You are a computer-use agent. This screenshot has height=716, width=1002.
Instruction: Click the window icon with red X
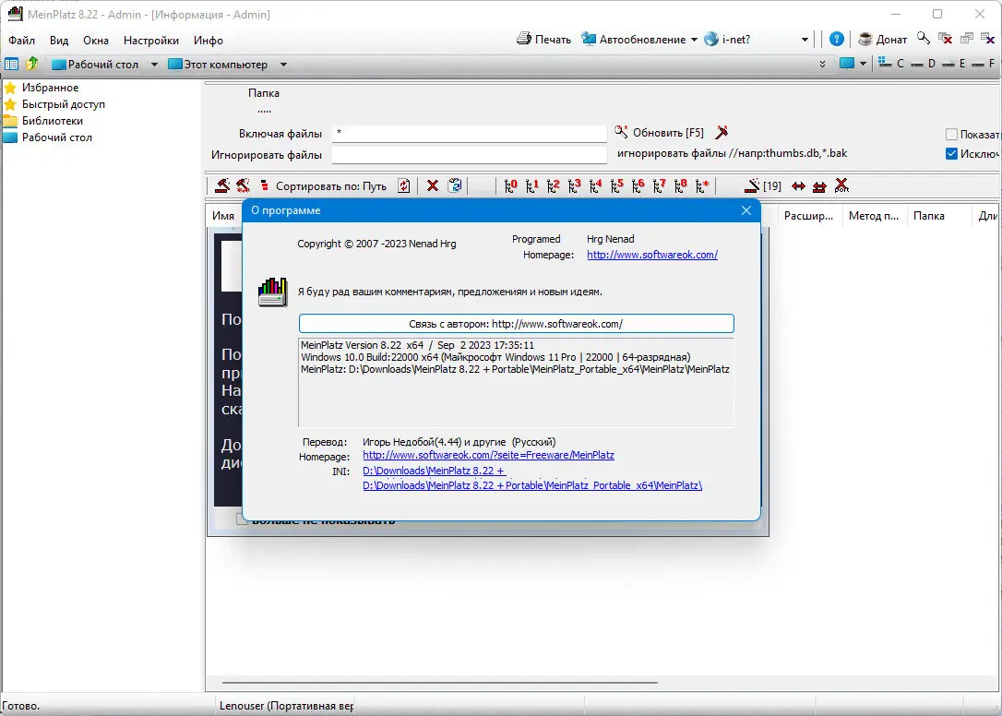click(945, 39)
